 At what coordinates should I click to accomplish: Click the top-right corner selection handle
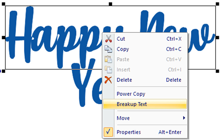point(217,4)
